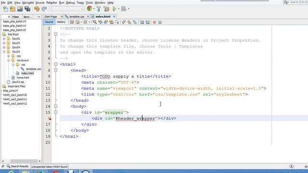The image size is (308, 173).
Task: Open the browser selection dropdown arrow
Action: (x=94, y=9)
